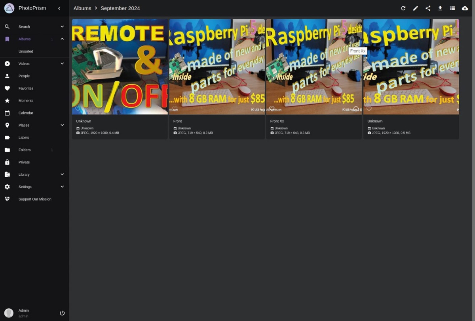The height and width of the screenshot is (321, 475).
Task: Open the Front photo thumbnail
Action: point(217,67)
